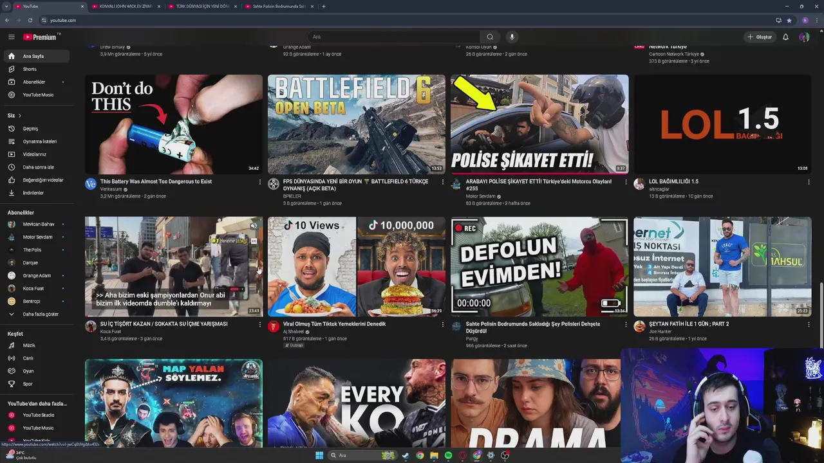
Task: Open the notifications bell
Action: [785, 37]
